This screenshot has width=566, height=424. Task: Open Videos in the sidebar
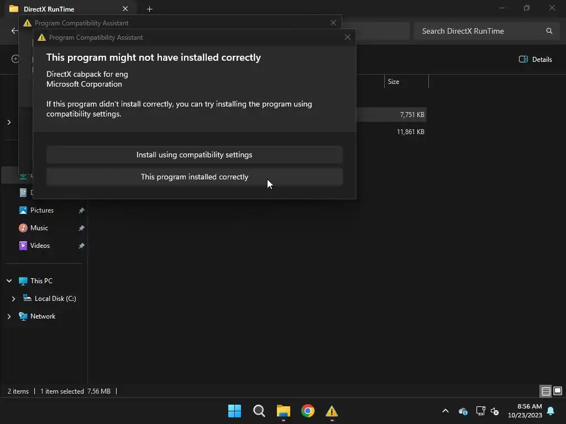[40, 246]
